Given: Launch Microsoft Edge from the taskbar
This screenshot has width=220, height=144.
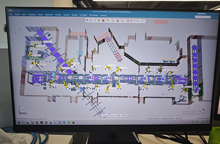Looking at the screenshot, I should pos(37,122).
